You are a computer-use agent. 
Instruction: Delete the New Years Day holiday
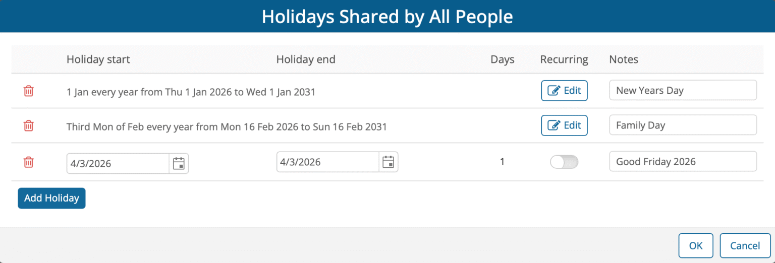pos(29,91)
